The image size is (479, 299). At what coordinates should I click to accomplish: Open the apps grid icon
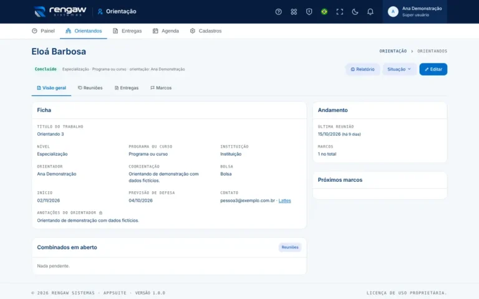click(294, 12)
